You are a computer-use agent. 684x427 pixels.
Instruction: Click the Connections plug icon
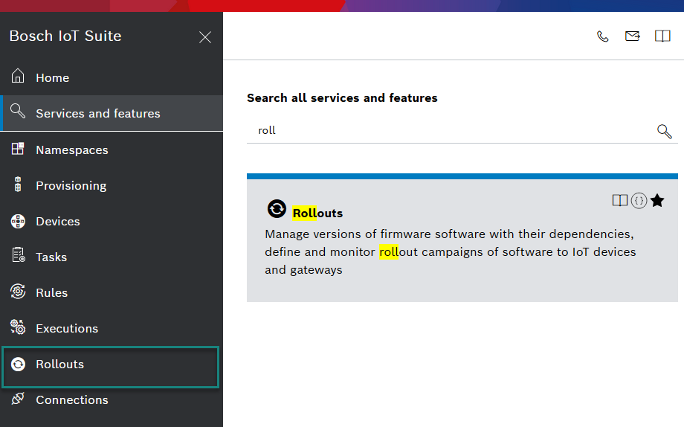(x=18, y=398)
